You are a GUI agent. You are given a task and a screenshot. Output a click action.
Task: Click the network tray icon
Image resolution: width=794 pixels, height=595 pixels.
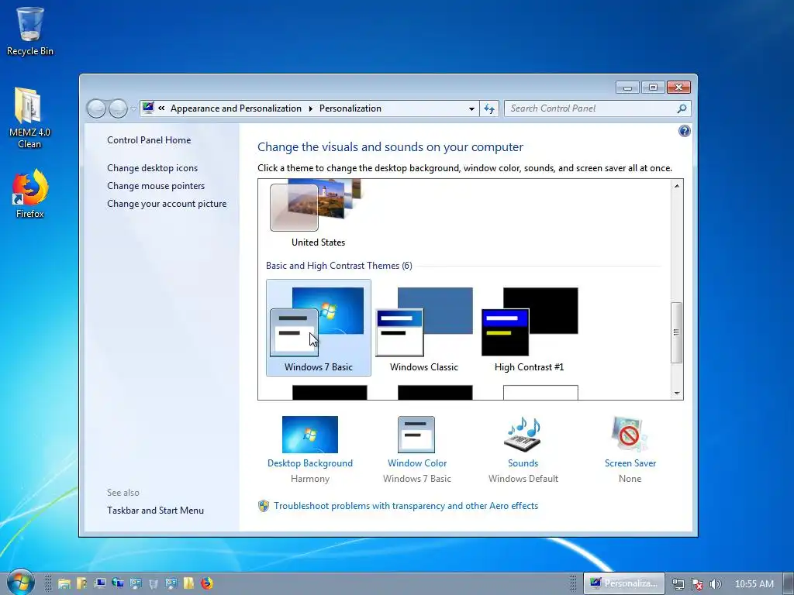click(x=678, y=584)
